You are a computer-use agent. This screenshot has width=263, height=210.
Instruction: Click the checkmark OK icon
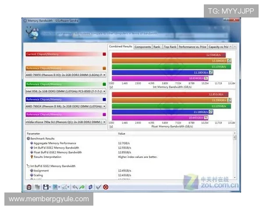point(99,187)
